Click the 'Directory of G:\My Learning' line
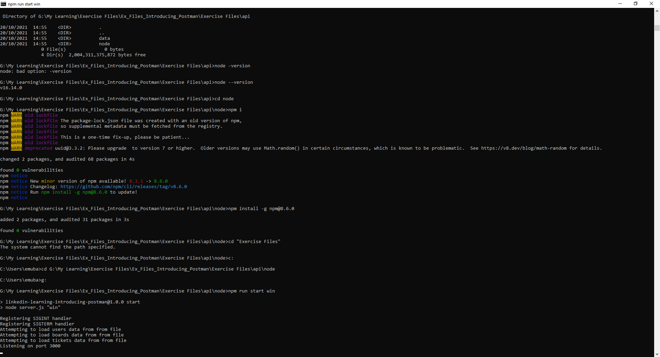The image size is (660, 357). pos(126,16)
